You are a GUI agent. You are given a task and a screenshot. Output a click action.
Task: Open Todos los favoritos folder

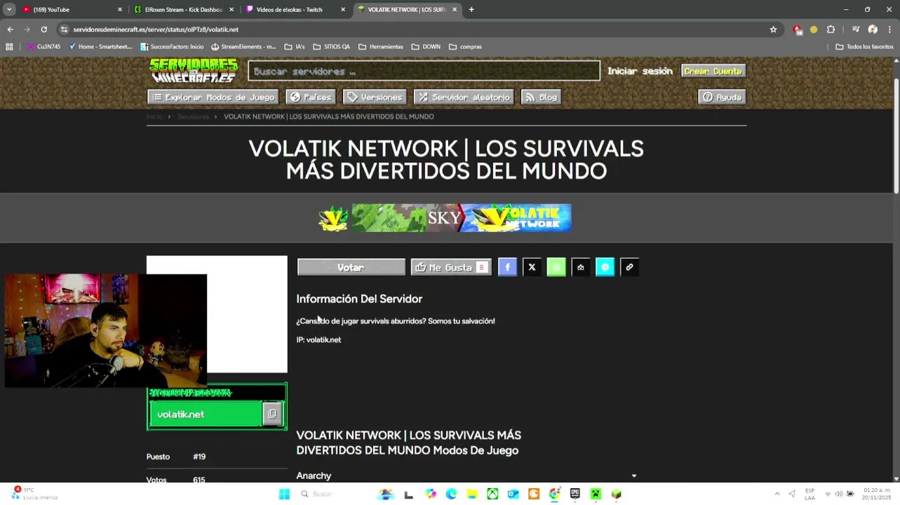coord(864,47)
